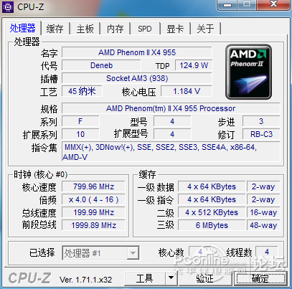Click the 验证 button
Image resolution: width=292 pixels, height=289 pixels.
pyautogui.click(x=205, y=278)
